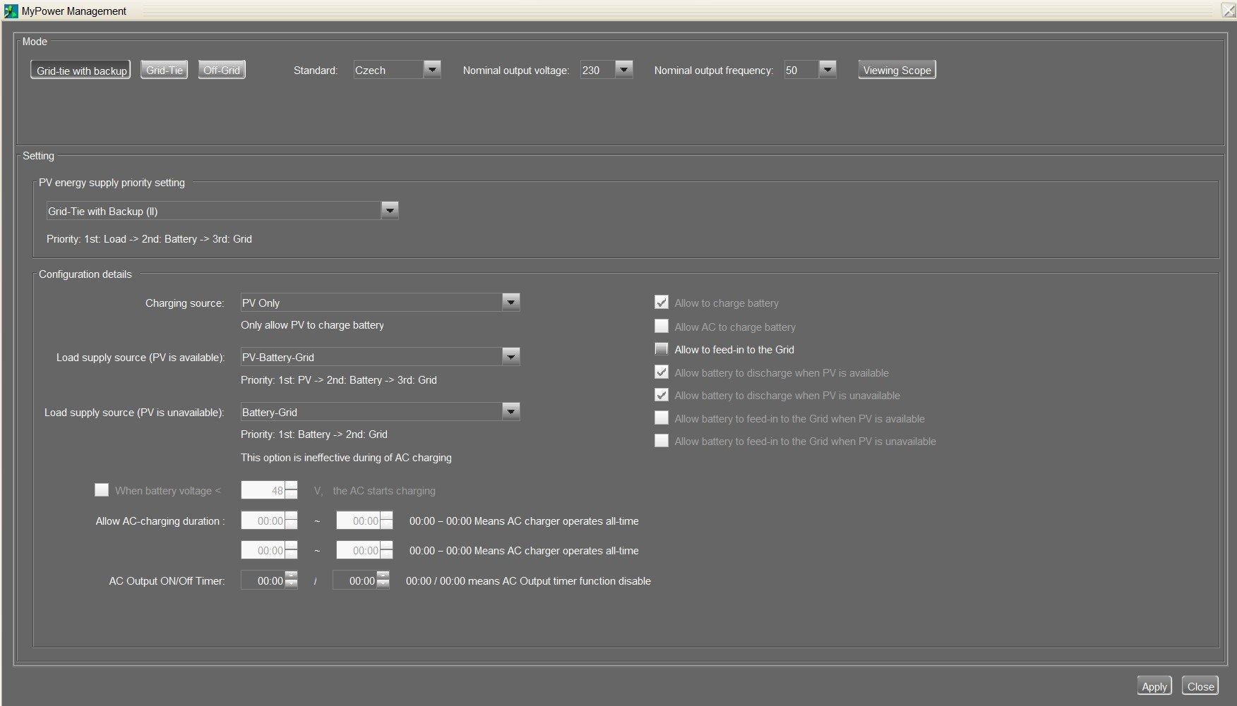Expand the Charging source dropdown
1237x706 pixels.
(x=510, y=303)
